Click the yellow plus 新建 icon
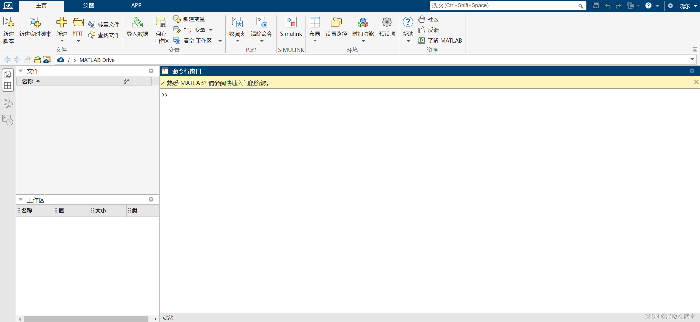 [x=62, y=22]
